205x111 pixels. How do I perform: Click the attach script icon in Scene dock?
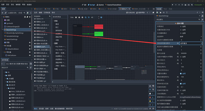[x=28, y=13]
